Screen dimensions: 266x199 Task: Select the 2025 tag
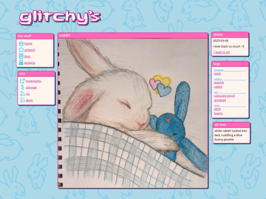217,109
